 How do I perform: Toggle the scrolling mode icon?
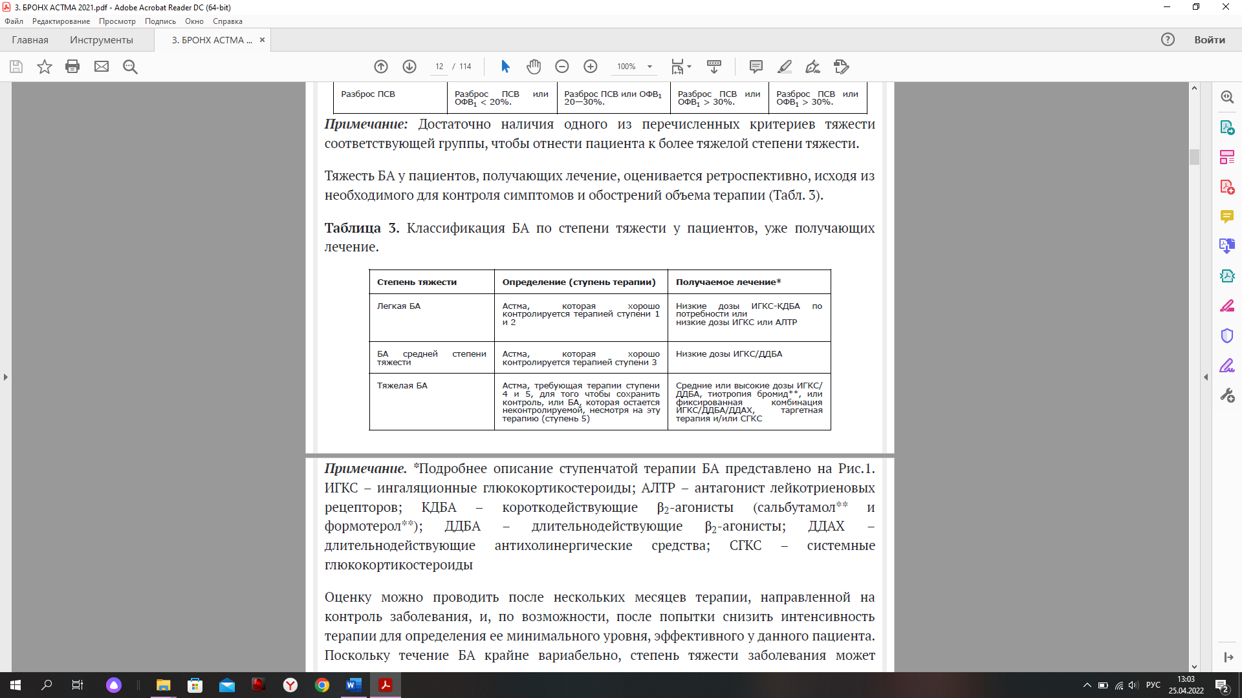[714, 67]
